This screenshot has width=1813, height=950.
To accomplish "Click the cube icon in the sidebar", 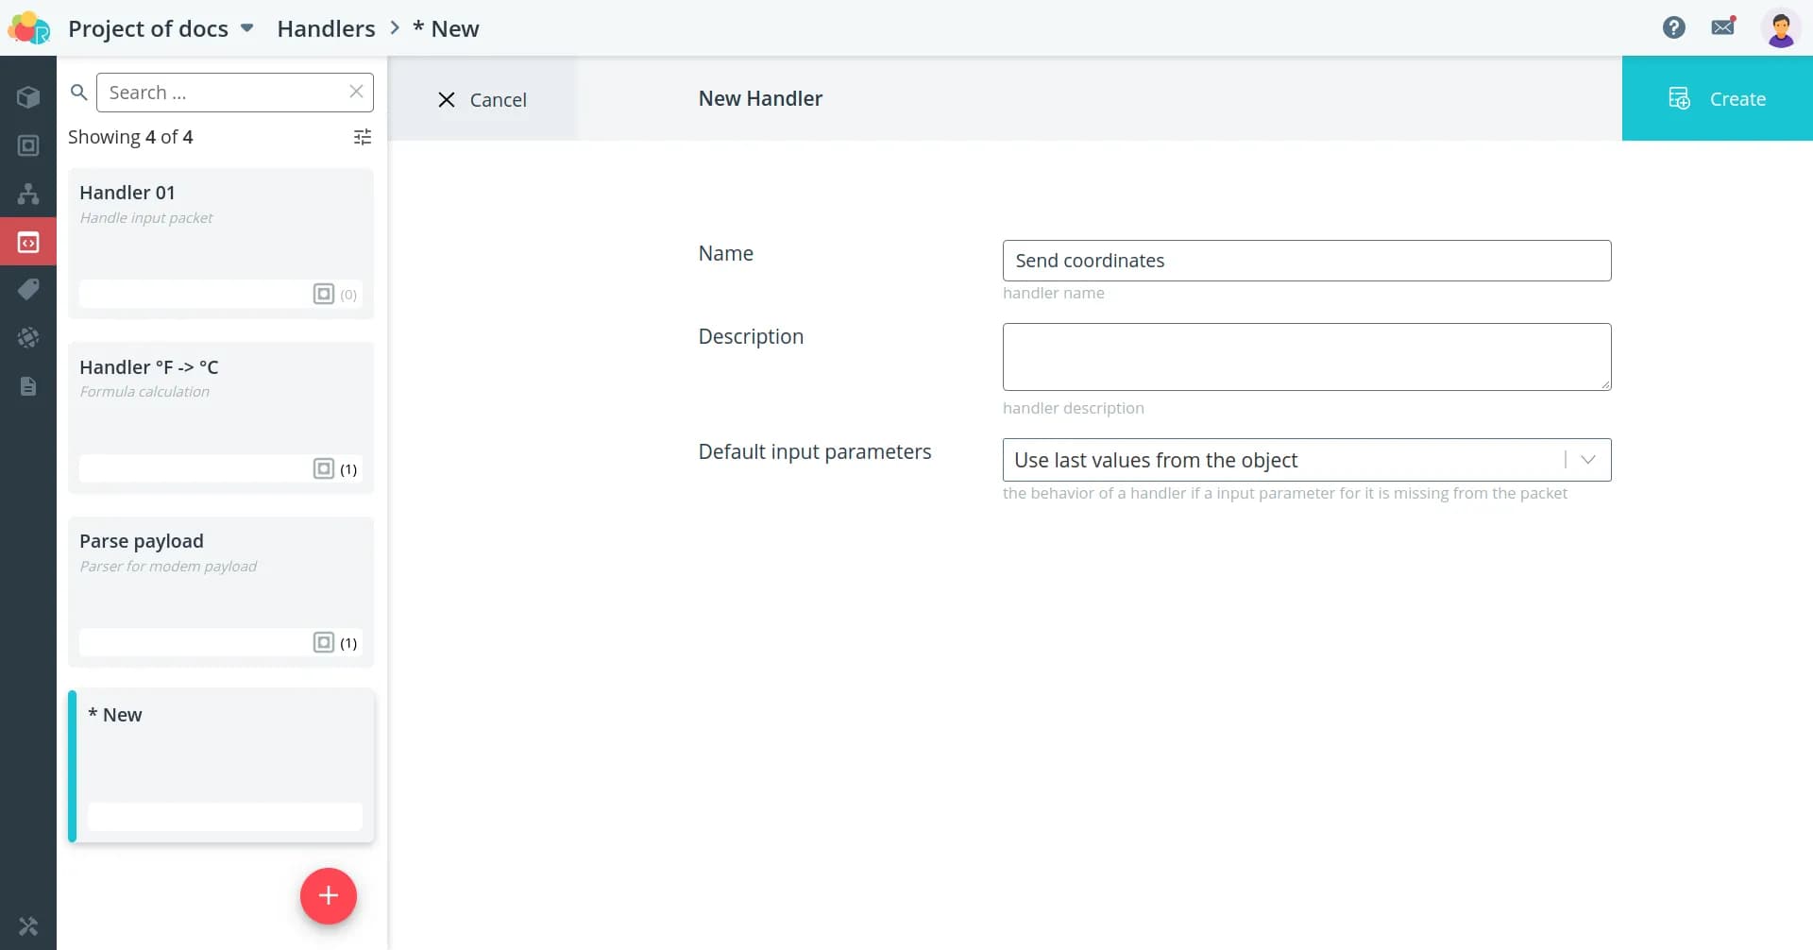I will [x=28, y=97].
